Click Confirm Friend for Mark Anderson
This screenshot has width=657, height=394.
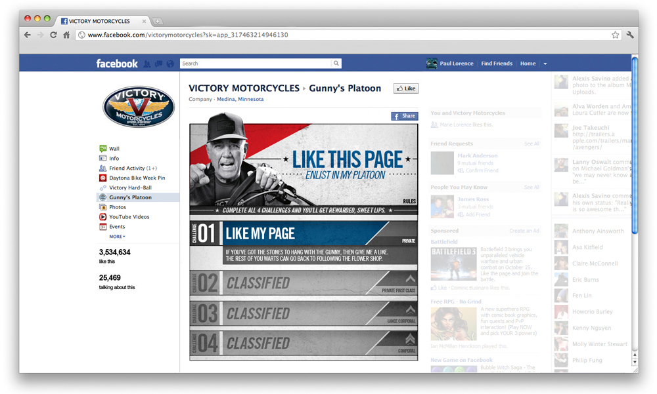tap(482, 170)
